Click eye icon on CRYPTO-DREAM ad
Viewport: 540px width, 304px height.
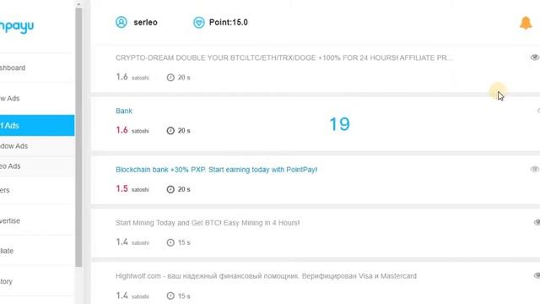[x=534, y=57]
